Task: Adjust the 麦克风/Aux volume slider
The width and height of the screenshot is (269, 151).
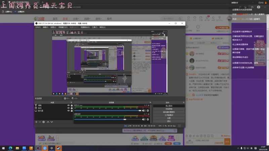Action: (108, 111)
